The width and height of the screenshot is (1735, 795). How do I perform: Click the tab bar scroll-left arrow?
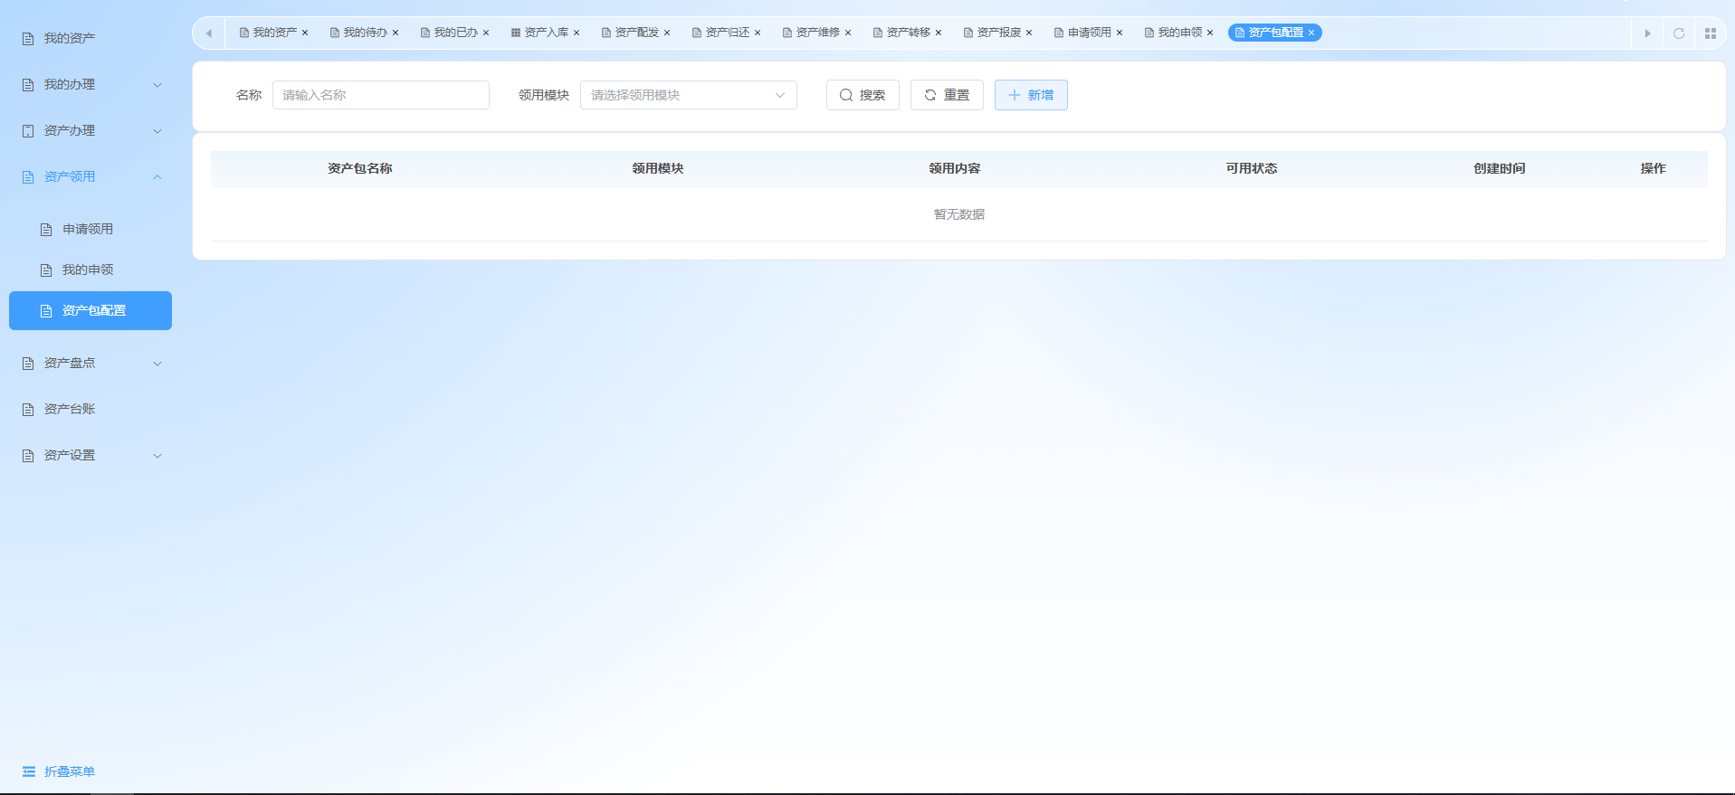click(209, 33)
